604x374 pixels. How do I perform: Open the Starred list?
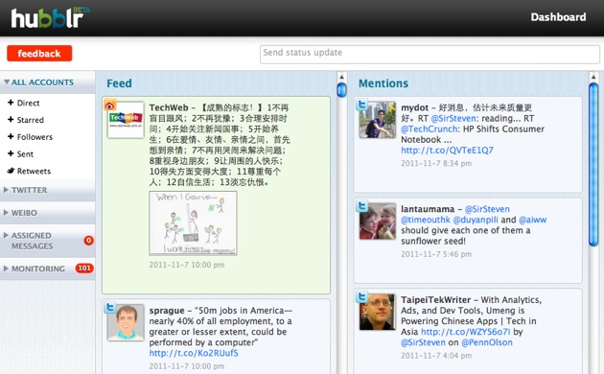30,120
